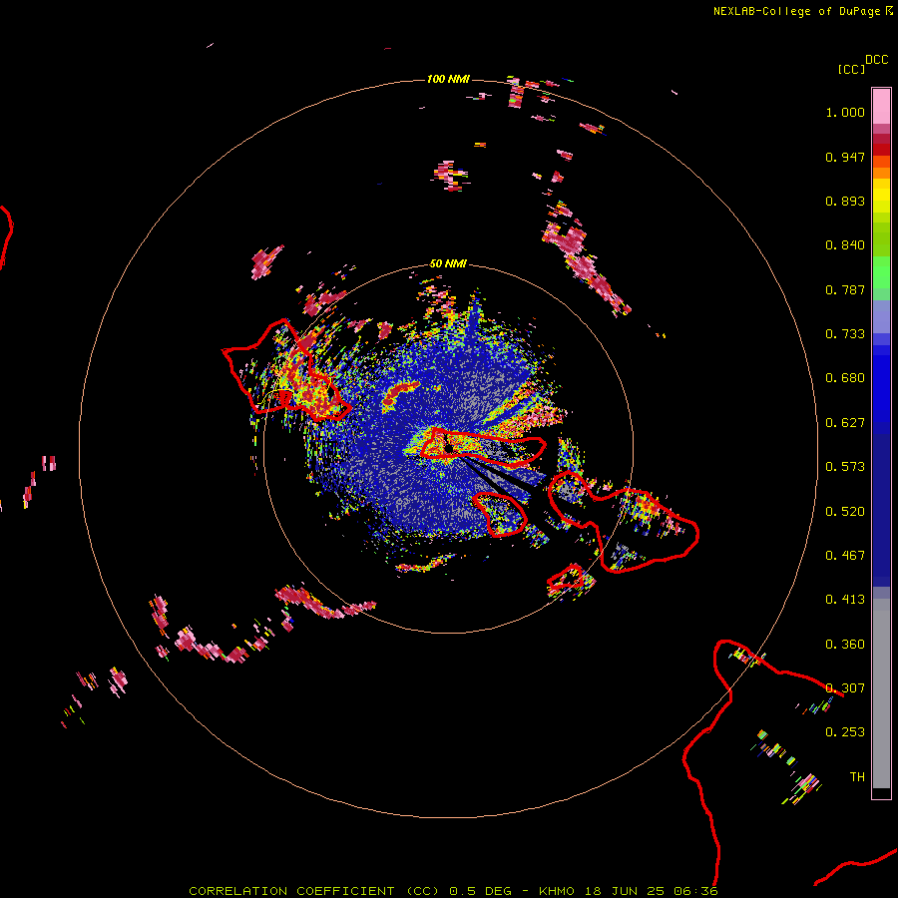
Task: Click the DCC label above the scale
Action: pos(877,60)
